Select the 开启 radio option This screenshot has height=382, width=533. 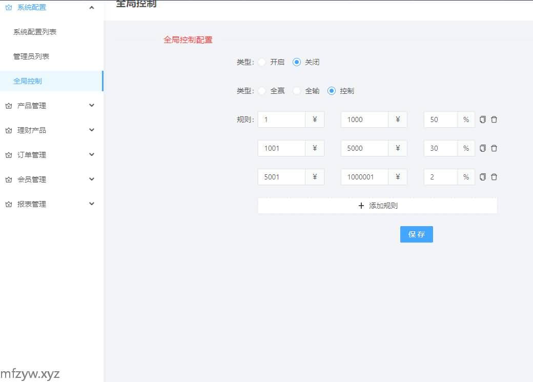pyautogui.click(x=262, y=62)
